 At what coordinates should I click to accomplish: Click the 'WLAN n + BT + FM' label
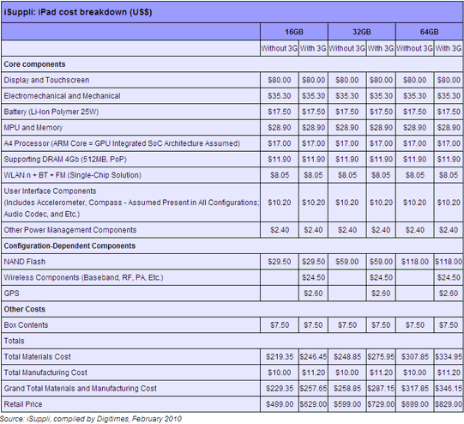[x=73, y=175]
